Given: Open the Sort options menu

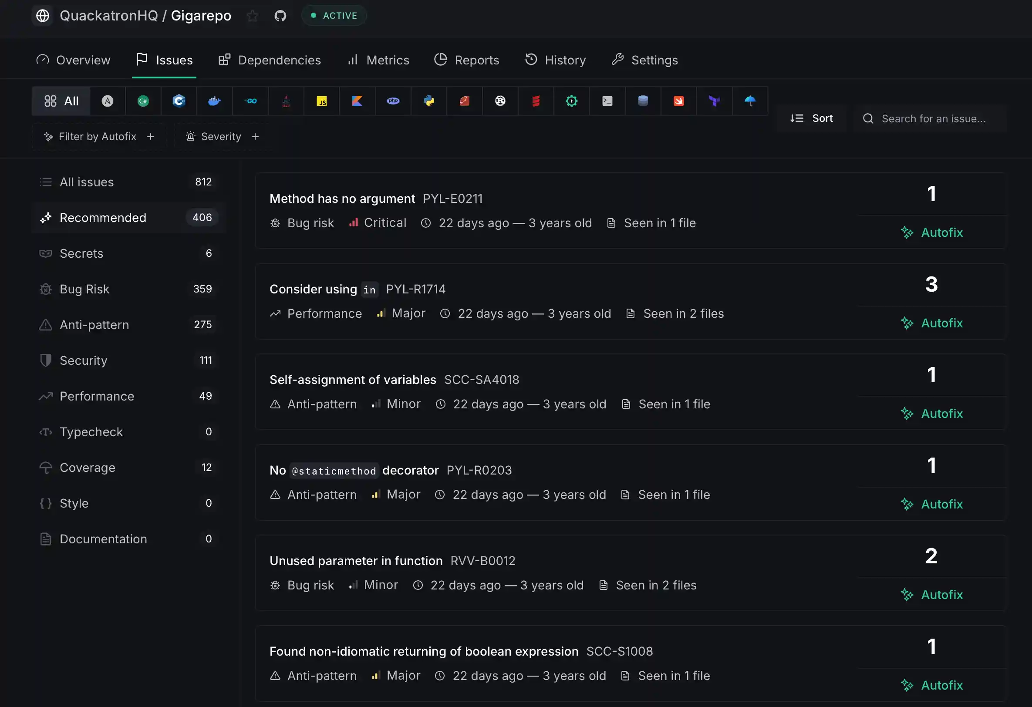Looking at the screenshot, I should click(811, 118).
